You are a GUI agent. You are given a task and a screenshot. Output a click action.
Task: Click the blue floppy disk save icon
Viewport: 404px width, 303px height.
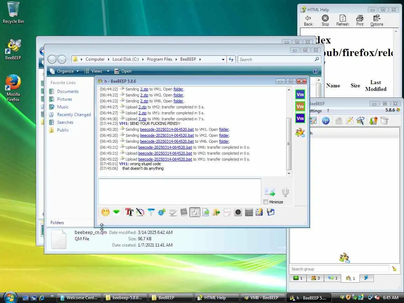click(270, 212)
